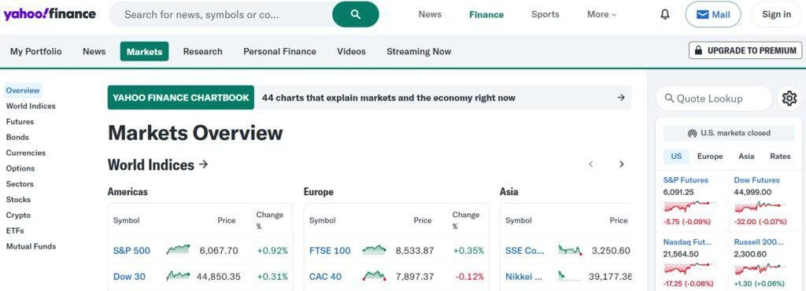The height and width of the screenshot is (291, 806).
Task: Click Upgrade to Premium button
Action: coord(745,50)
